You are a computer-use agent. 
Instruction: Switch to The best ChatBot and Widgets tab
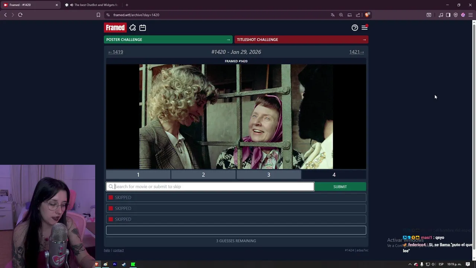point(92,5)
